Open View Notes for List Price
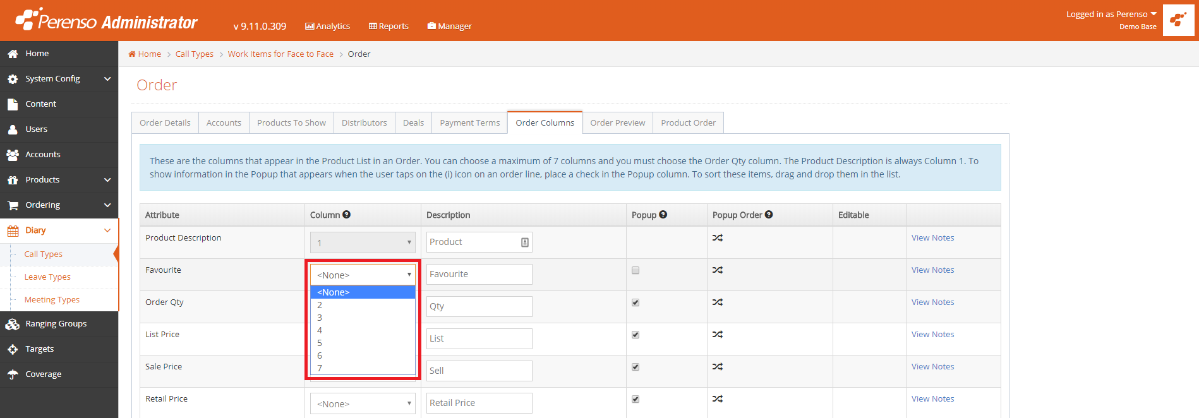1199x418 pixels. [x=932, y=335]
